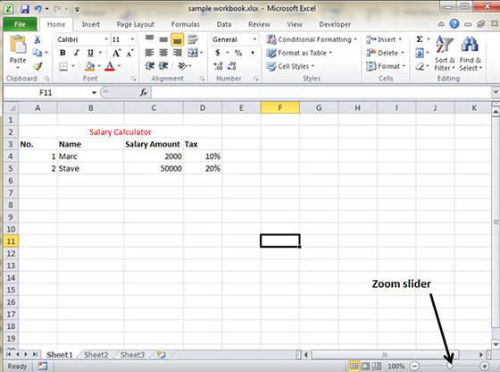Click Increase Decimal icon
The image size is (500, 372).
click(218, 66)
